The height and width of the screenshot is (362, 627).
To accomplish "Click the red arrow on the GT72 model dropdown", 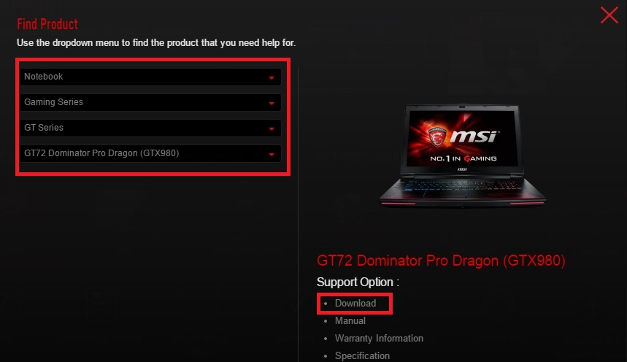I will tap(272, 155).
